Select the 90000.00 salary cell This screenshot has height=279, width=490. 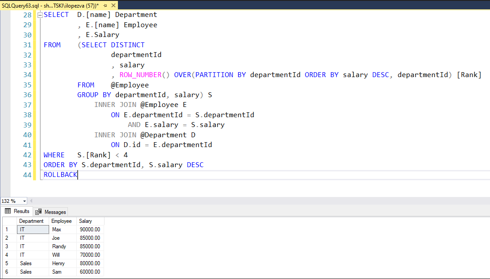(90, 230)
